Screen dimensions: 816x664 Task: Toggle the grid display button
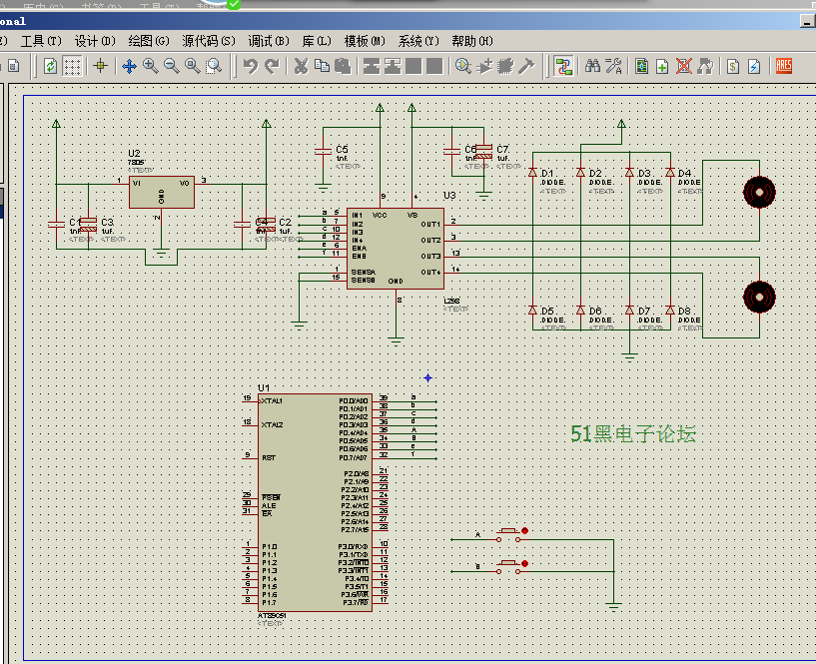click(73, 66)
